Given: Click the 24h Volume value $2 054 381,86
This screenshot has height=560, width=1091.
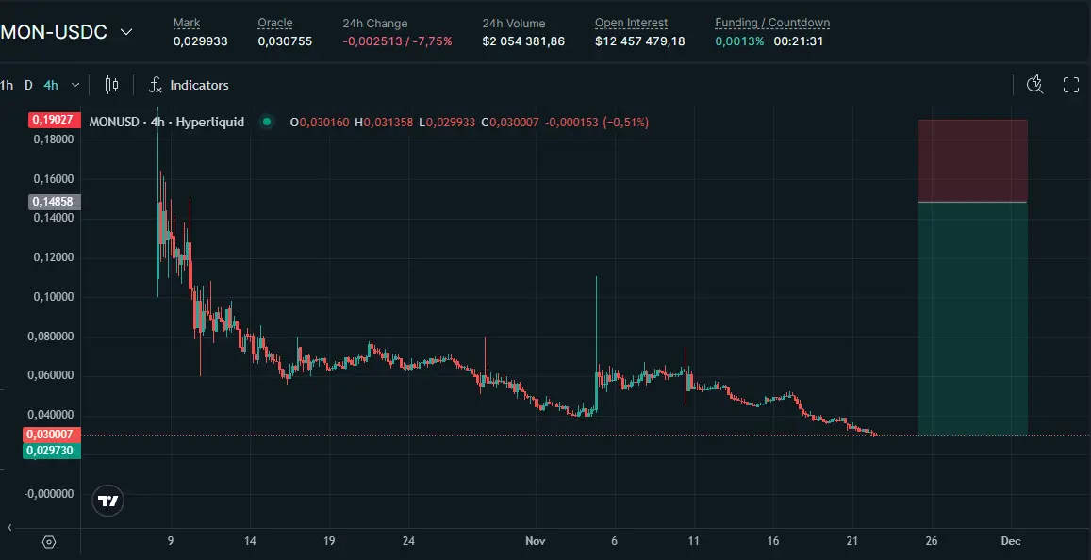Looking at the screenshot, I should 523,41.
